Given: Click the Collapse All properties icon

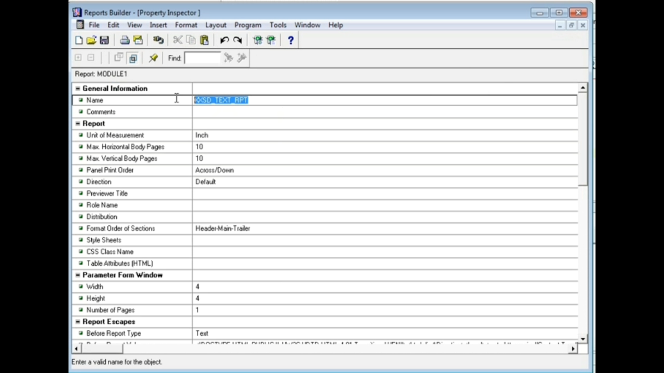Looking at the screenshot, I should [90, 58].
